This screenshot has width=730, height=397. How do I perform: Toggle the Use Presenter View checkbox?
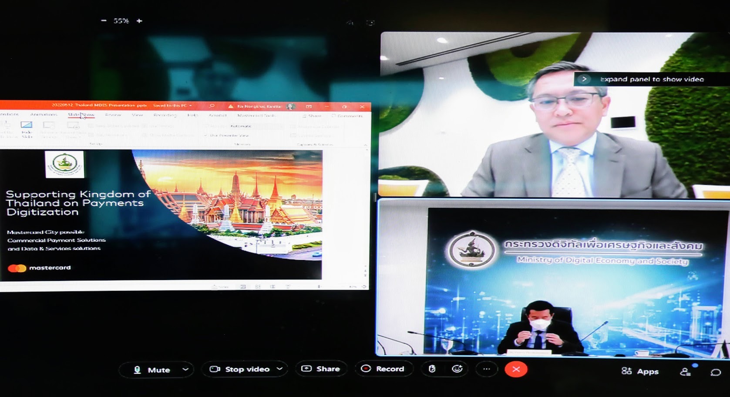click(x=206, y=136)
